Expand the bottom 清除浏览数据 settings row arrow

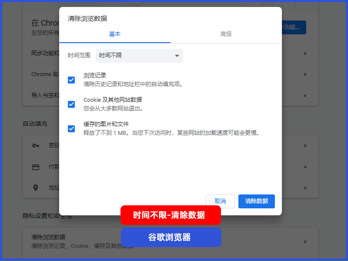[305, 241]
